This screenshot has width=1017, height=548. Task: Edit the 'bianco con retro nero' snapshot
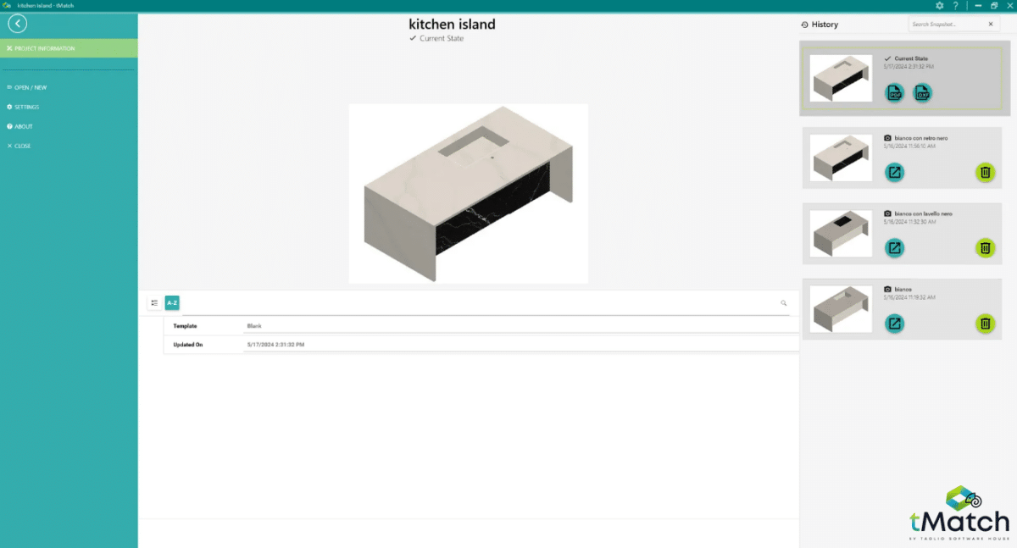click(894, 172)
